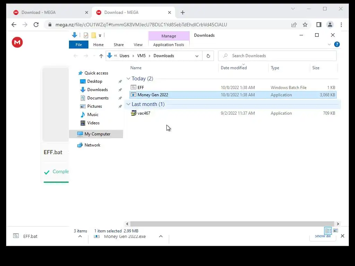
Task: Open EFF.bat download options chevron
Action: click(x=80, y=236)
